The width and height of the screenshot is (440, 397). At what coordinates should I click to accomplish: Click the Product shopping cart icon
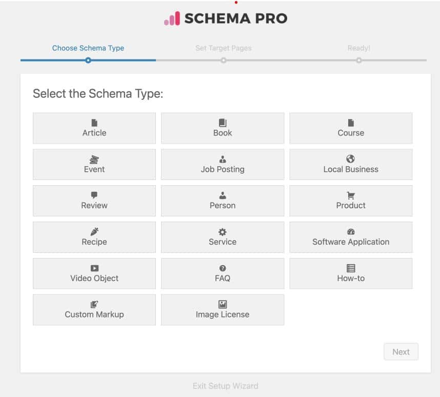point(351,195)
